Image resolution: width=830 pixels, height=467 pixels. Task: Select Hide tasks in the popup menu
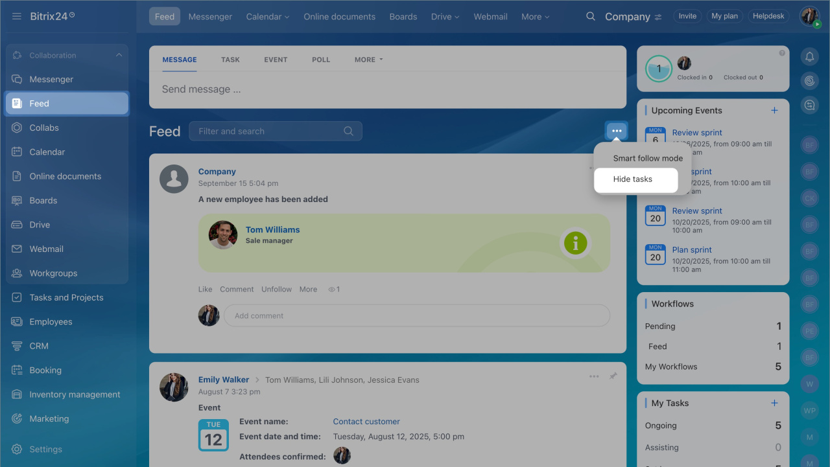click(633, 179)
